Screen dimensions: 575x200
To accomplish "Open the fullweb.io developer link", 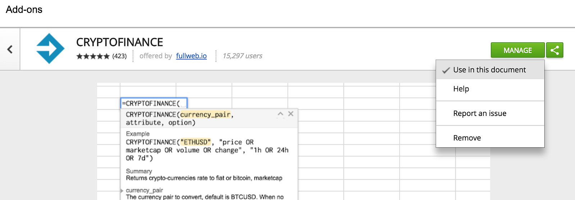I will click(191, 56).
